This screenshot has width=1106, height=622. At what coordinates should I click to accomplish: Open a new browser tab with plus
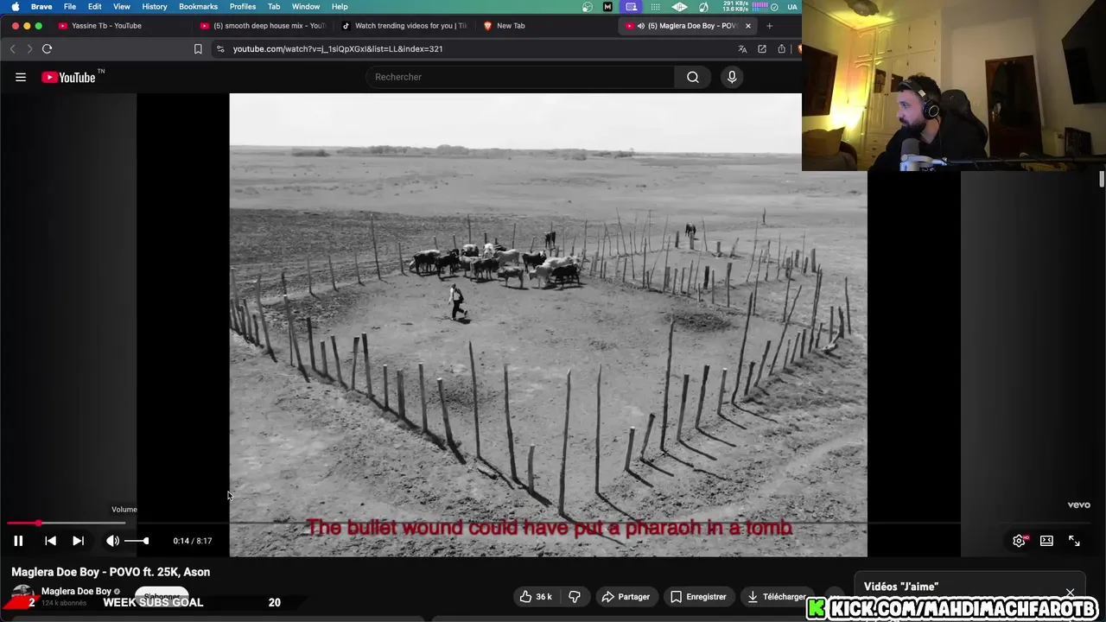(769, 26)
